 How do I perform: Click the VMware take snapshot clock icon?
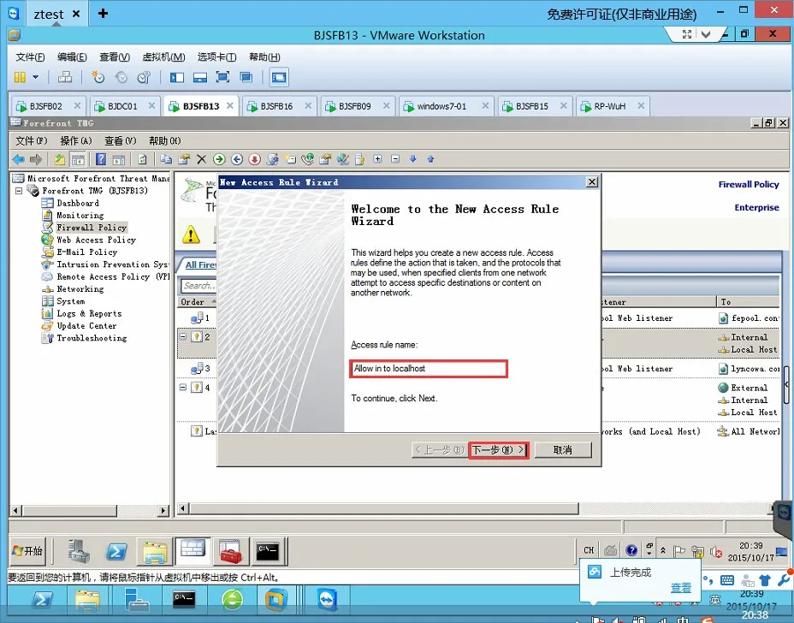tap(98, 77)
